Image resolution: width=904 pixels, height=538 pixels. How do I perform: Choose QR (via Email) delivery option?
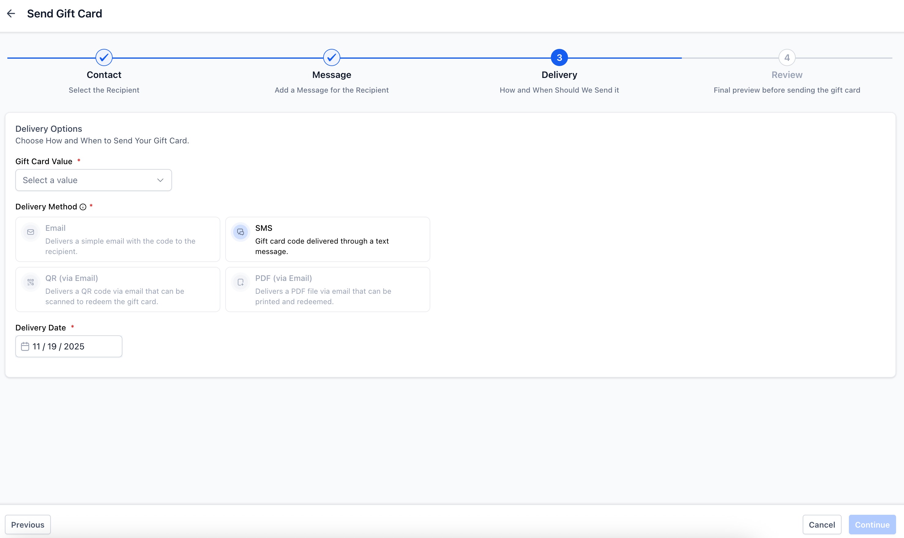[118, 289]
